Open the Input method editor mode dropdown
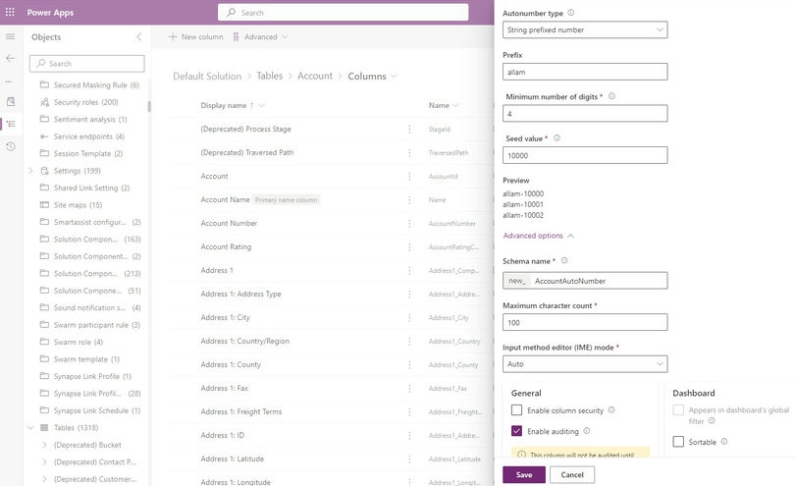 tap(585, 363)
